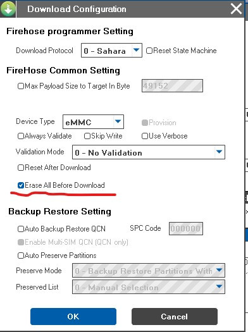Confirm settings with the OK button
This screenshot has width=248, height=332.
(73, 317)
